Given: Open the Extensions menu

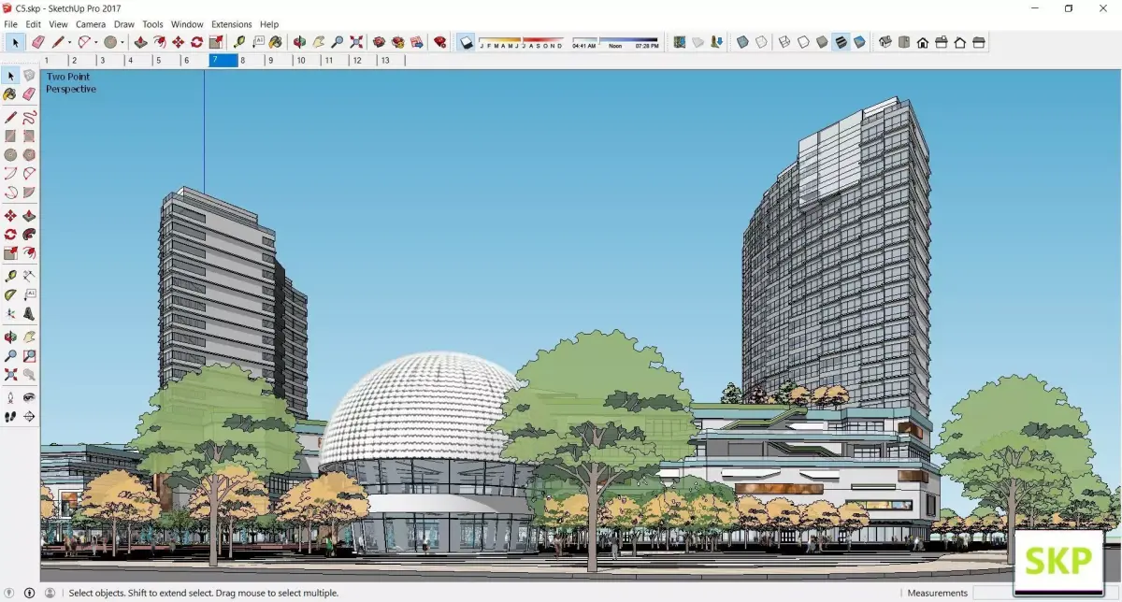Looking at the screenshot, I should [x=231, y=24].
